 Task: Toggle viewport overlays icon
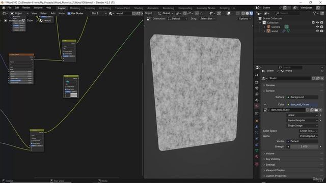point(228,13)
